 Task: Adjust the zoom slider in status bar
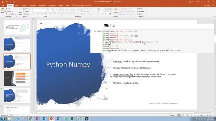(201, 115)
